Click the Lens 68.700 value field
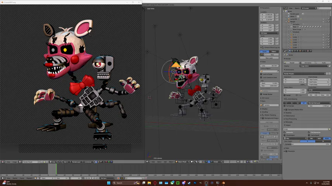This screenshot has width=332, height=186. pos(269,65)
